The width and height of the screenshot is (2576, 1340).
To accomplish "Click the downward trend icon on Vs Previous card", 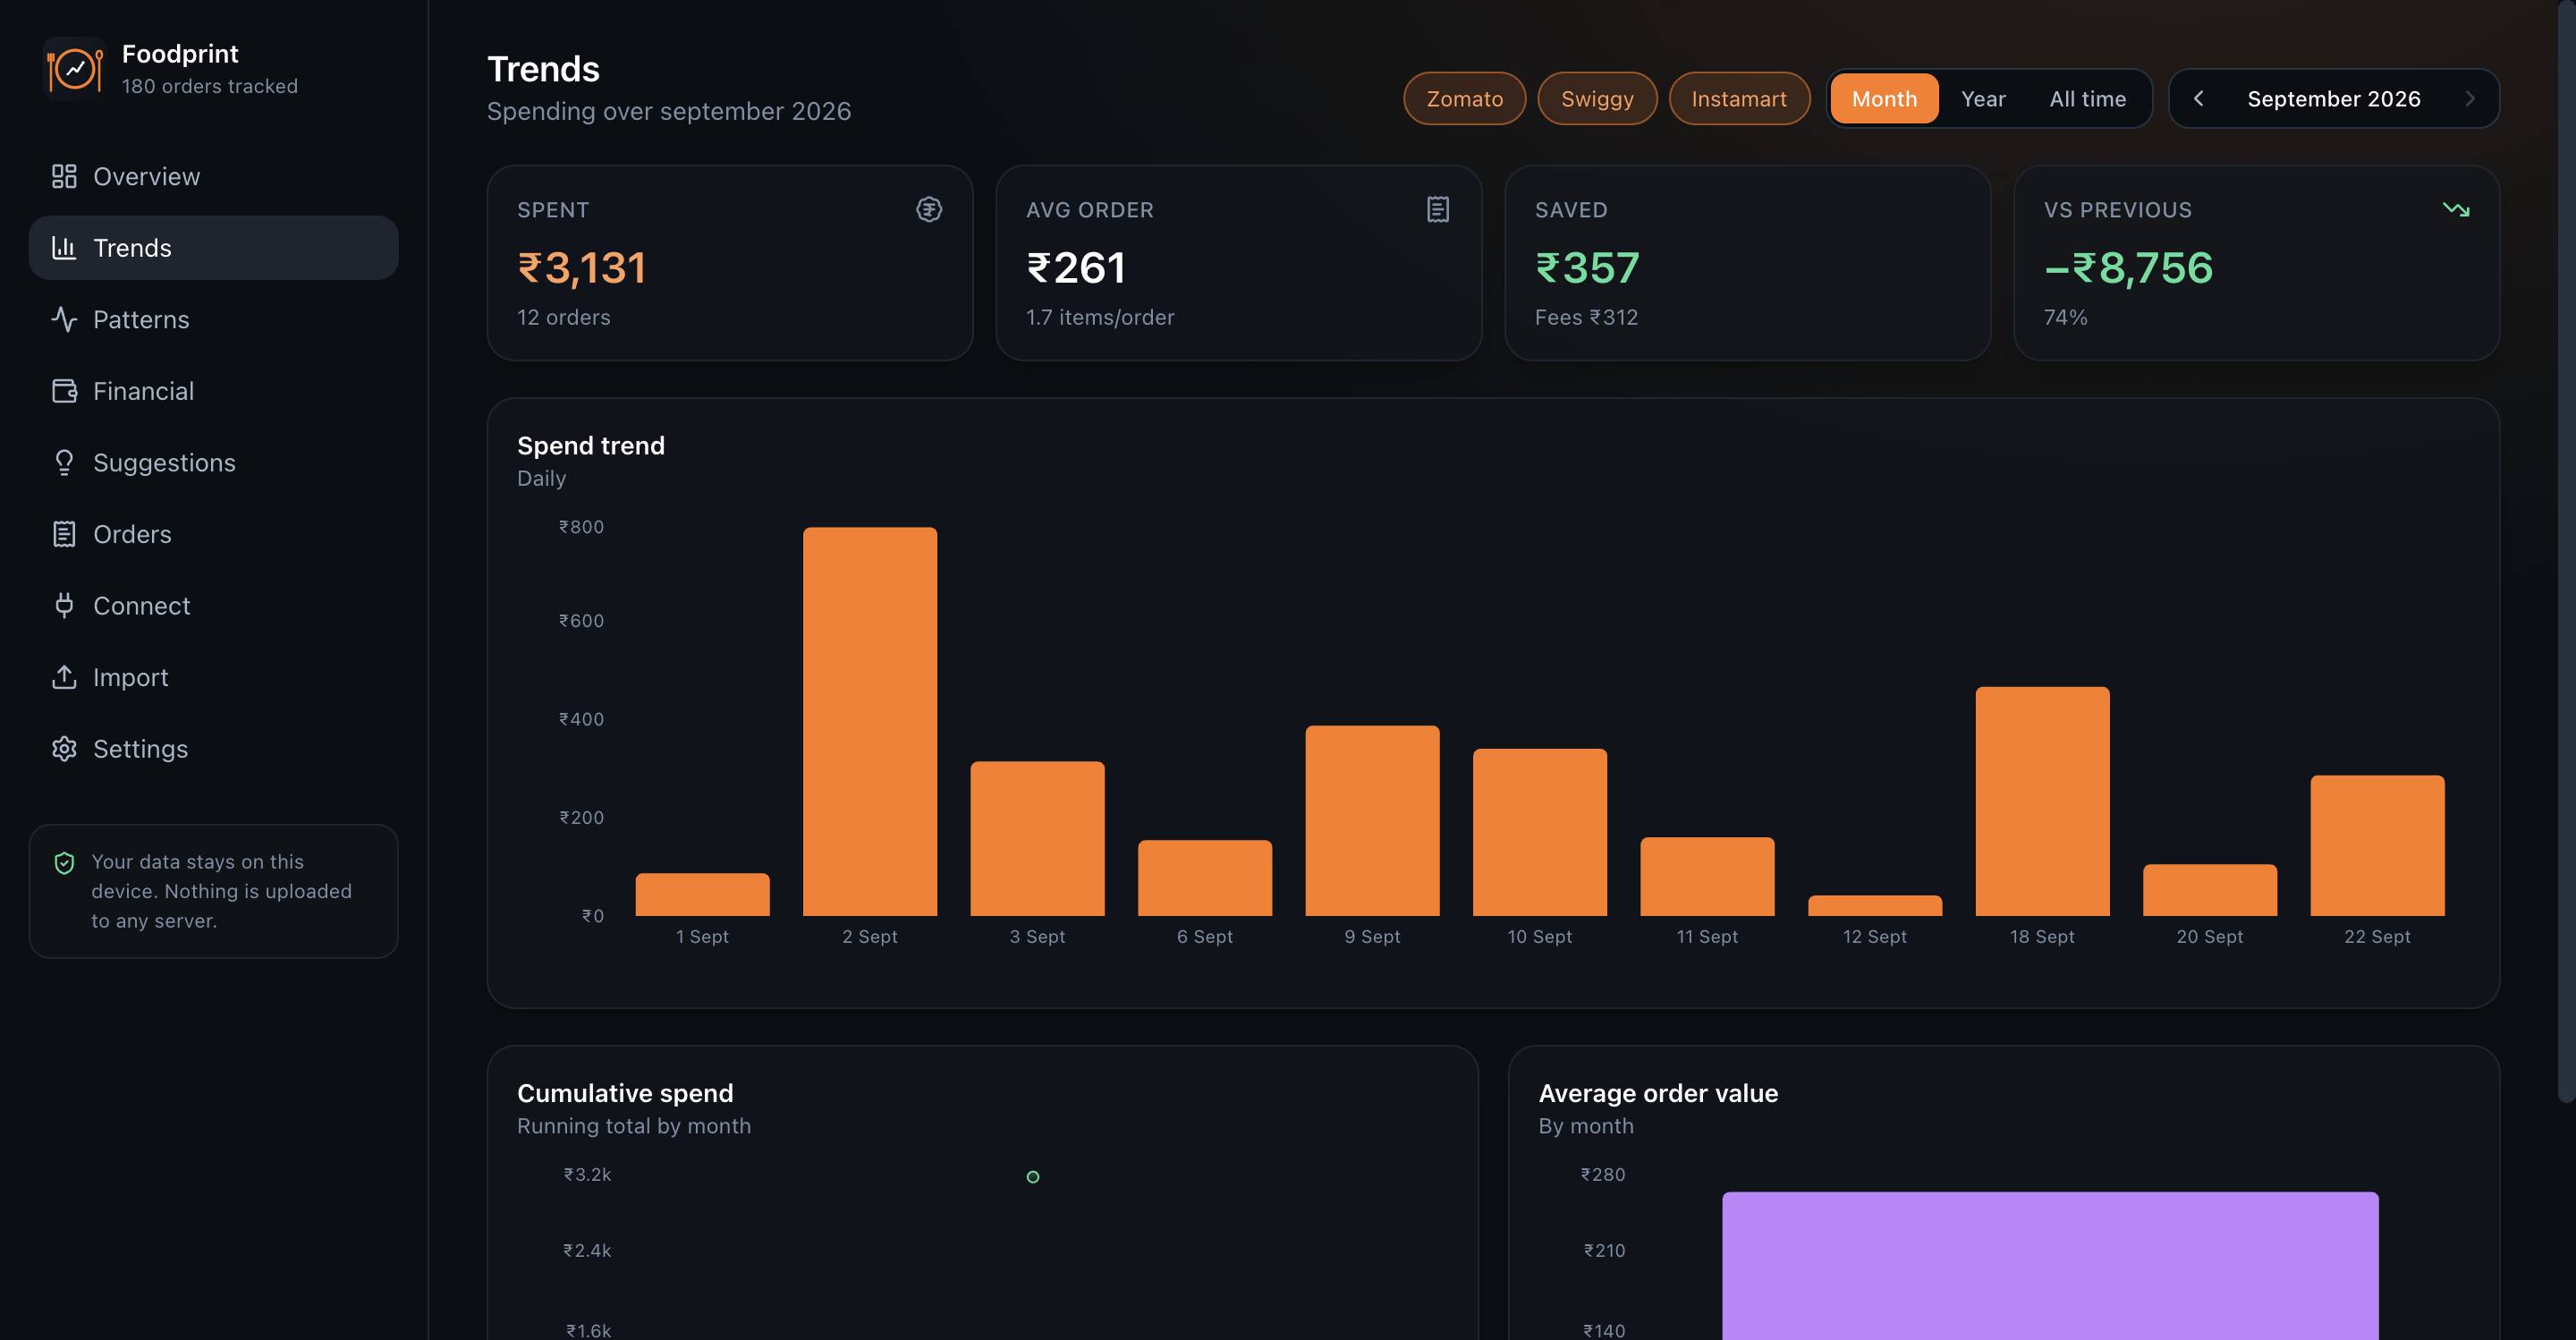I will click(x=2456, y=209).
